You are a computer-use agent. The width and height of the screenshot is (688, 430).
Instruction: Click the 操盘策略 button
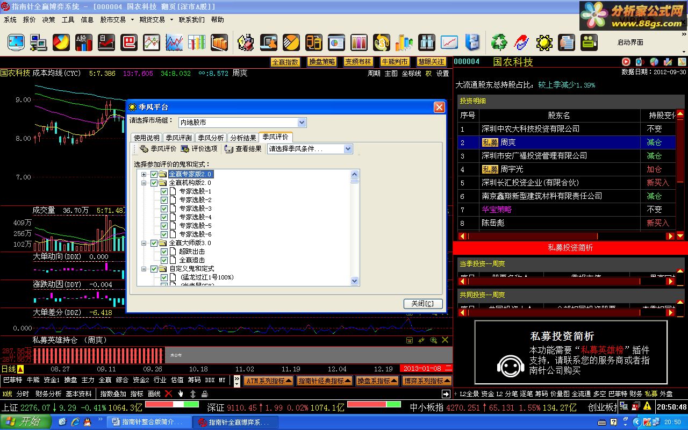coord(322,62)
